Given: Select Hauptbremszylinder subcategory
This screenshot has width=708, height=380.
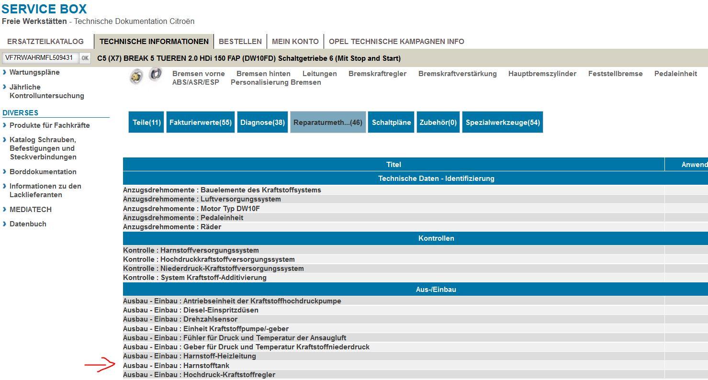Looking at the screenshot, I should (x=542, y=74).
